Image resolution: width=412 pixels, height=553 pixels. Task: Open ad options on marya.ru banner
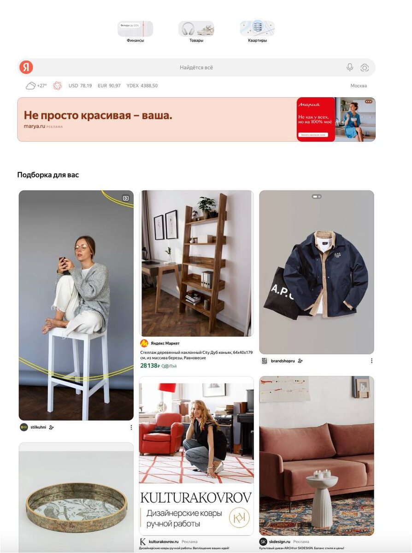pyautogui.click(x=368, y=101)
